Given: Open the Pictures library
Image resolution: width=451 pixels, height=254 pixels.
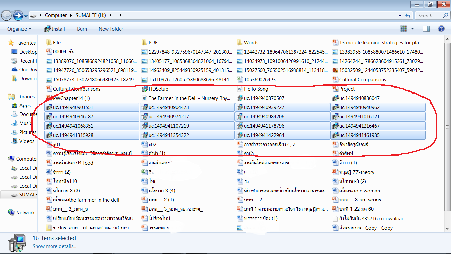Looking at the screenshot, I should (x=24, y=132).
